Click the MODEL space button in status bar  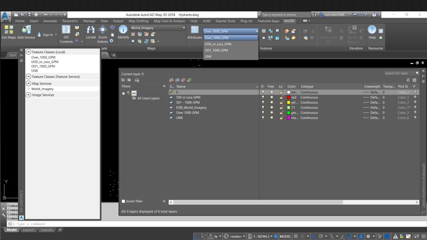285,236
